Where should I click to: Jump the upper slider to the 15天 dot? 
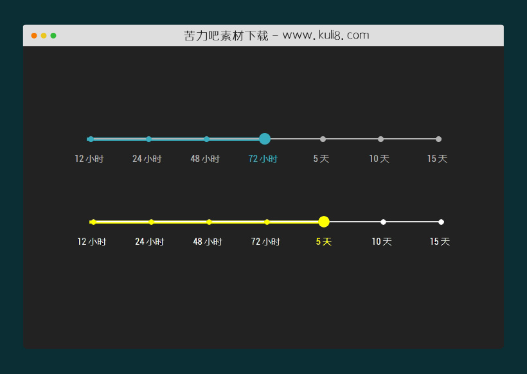tap(438, 139)
